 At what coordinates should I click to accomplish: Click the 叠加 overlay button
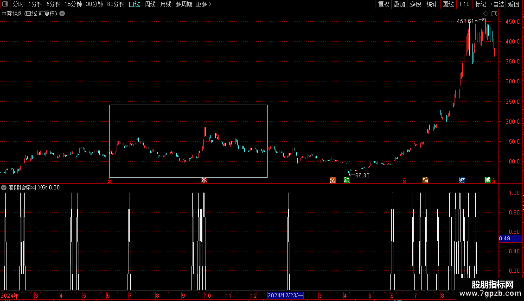(399, 4)
